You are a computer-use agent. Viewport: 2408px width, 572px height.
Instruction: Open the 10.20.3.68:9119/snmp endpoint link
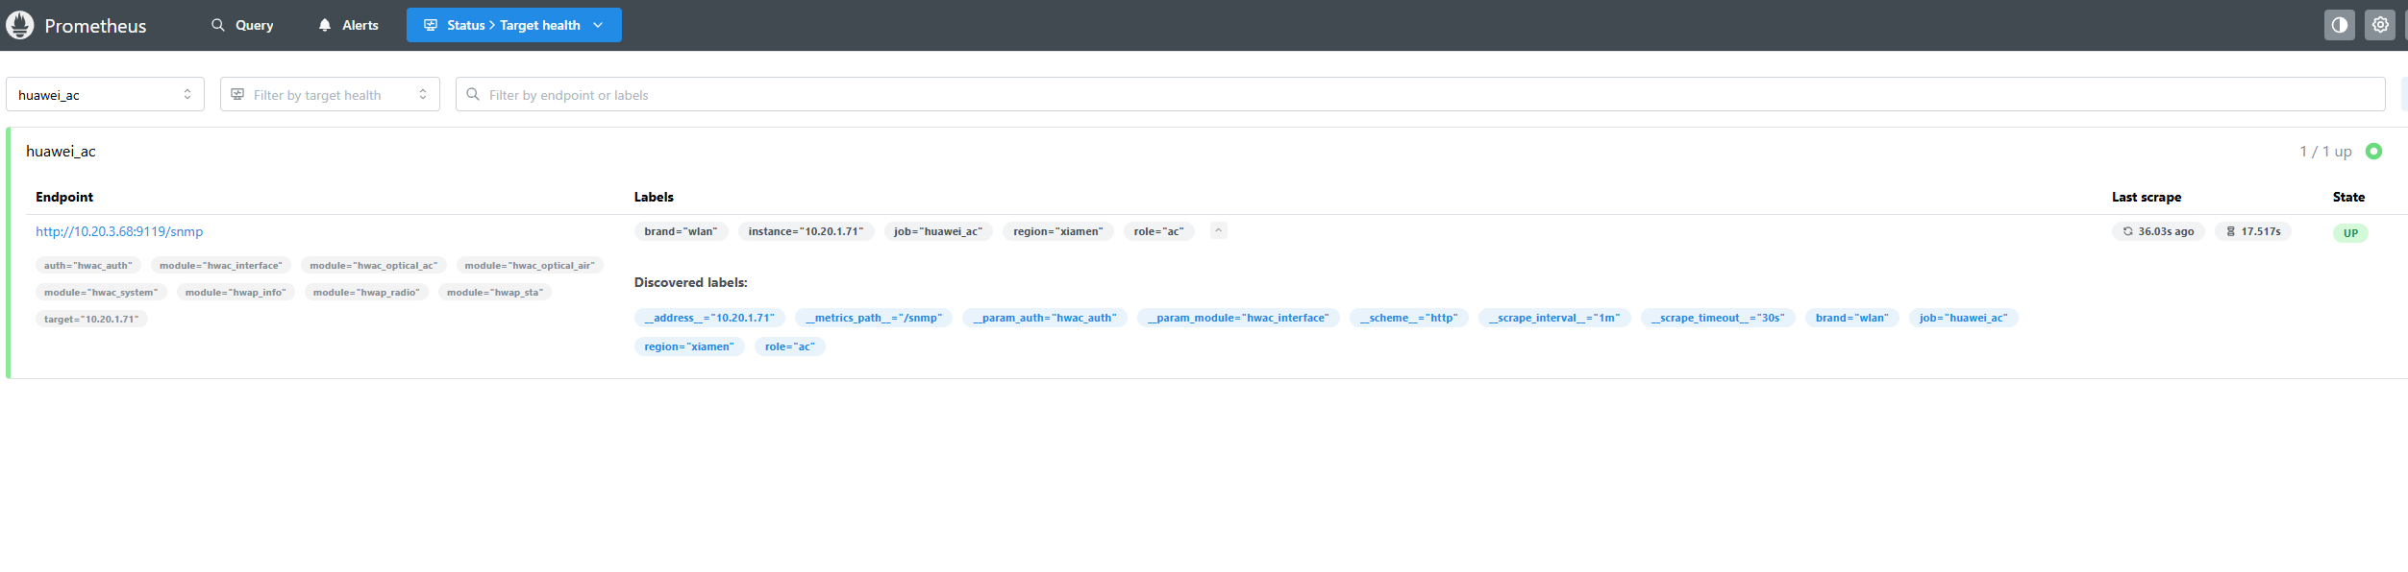point(119,231)
